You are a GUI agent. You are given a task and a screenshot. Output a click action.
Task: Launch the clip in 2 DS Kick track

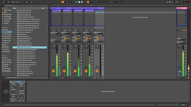click(62, 10)
